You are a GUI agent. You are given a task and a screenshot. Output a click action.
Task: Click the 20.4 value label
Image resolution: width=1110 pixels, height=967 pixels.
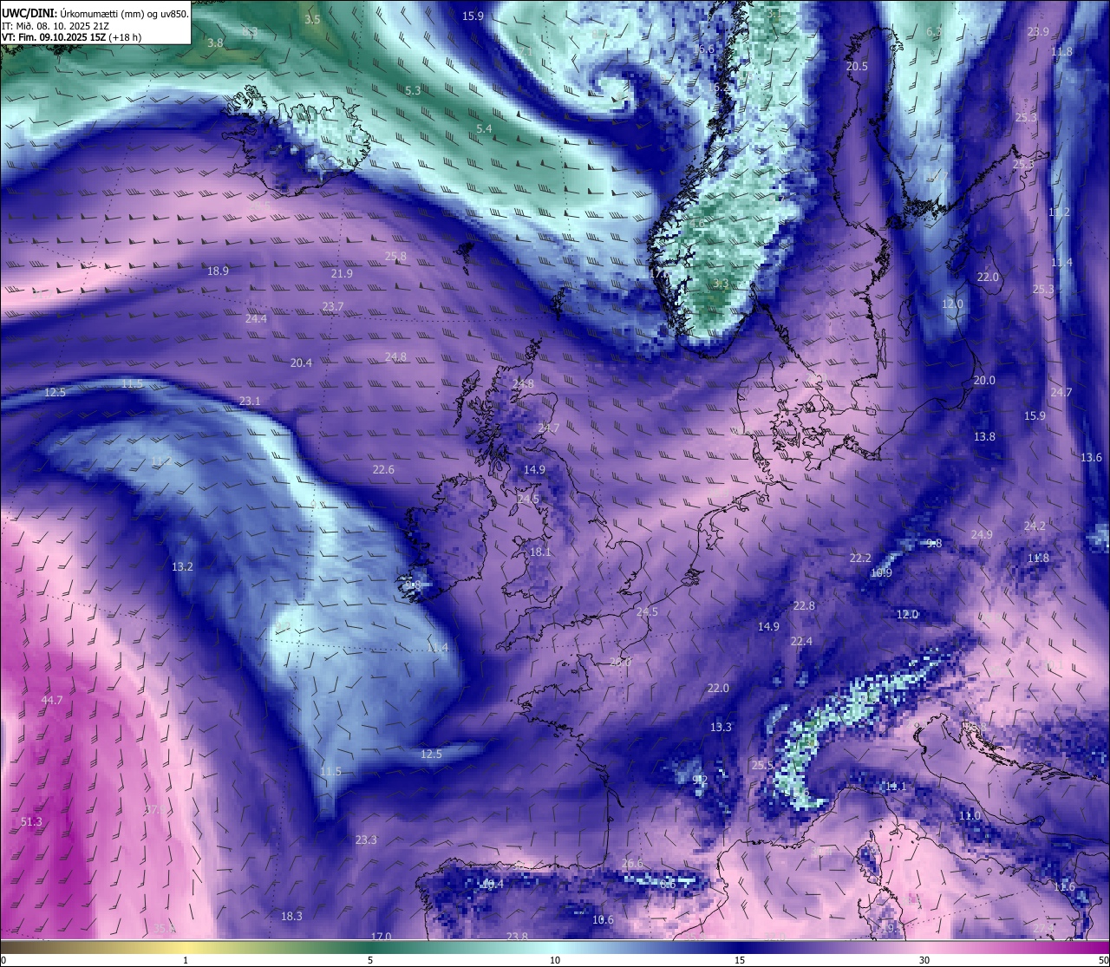coord(301,363)
